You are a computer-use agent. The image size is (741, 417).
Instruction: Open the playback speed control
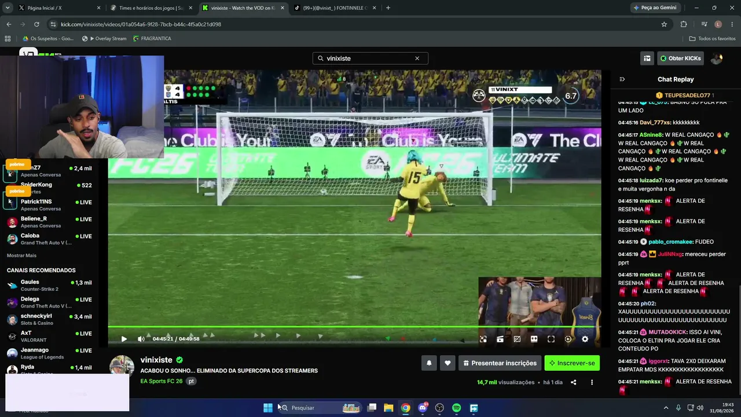568,339
